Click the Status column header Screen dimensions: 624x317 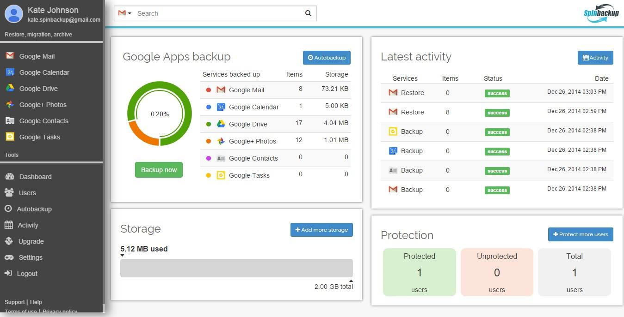click(493, 78)
